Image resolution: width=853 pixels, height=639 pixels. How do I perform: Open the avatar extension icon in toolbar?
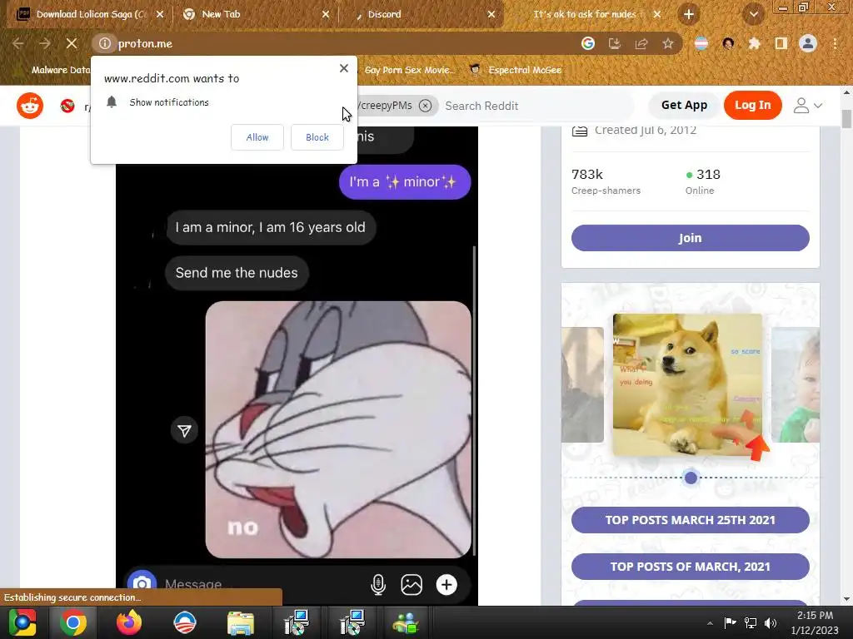(728, 43)
